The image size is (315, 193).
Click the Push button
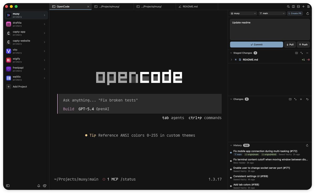pyautogui.click(x=303, y=44)
